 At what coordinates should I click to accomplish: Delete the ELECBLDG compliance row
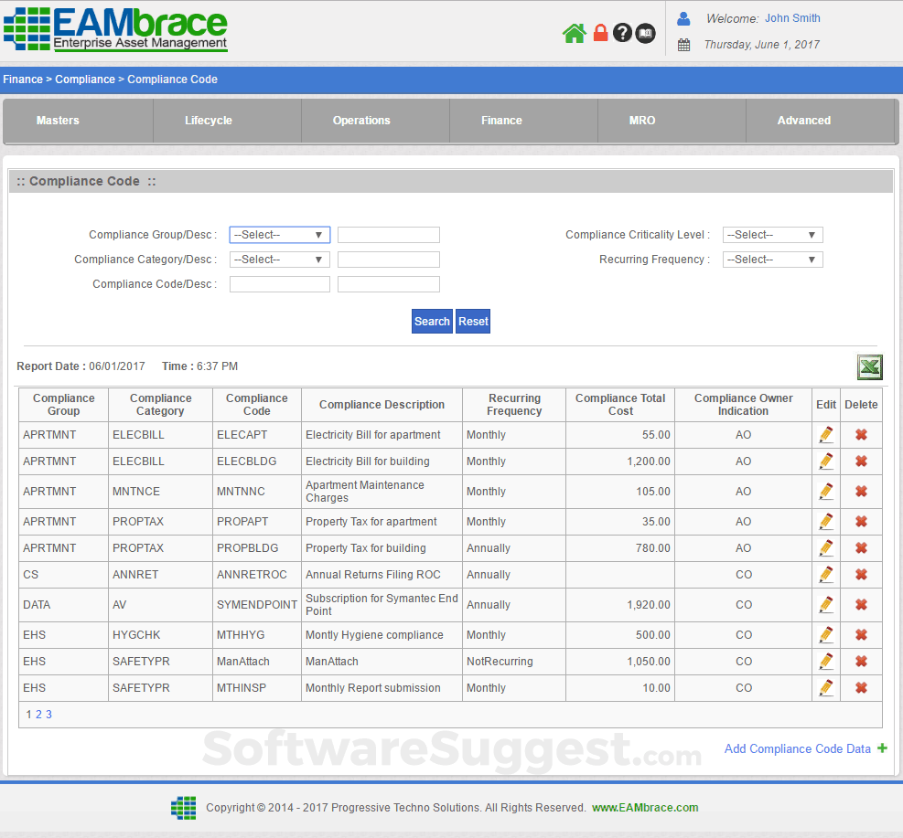861,461
